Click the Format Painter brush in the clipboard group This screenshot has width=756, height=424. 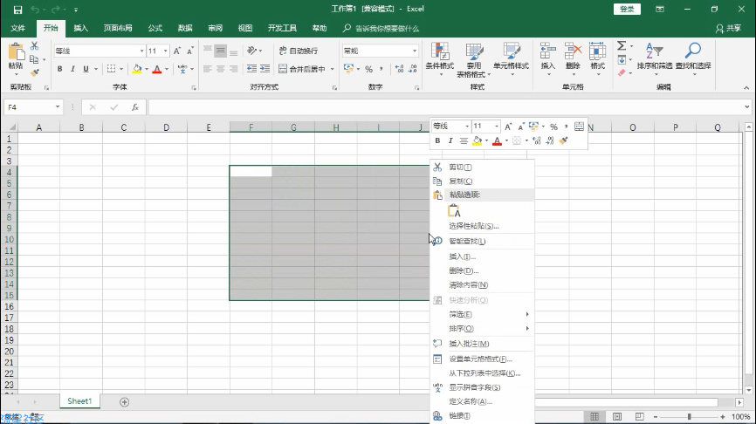tap(34, 73)
